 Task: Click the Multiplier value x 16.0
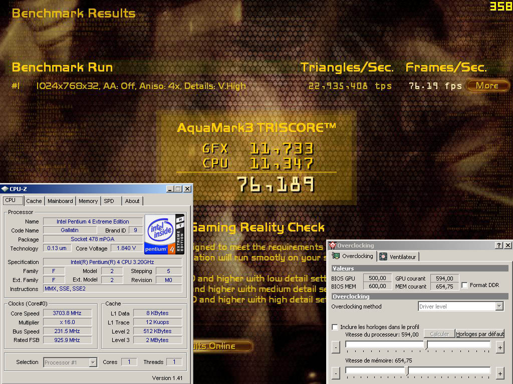pos(67,322)
